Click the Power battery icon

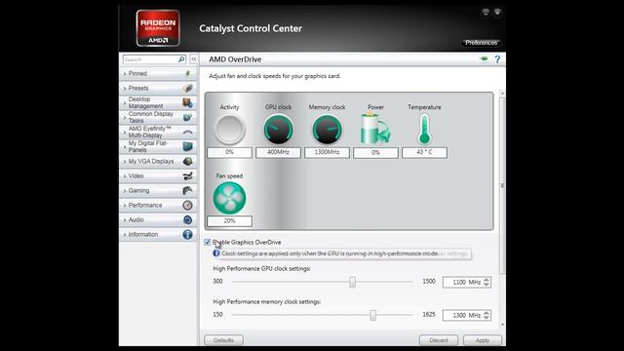[375, 129]
